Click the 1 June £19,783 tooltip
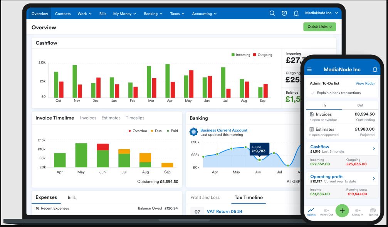This screenshot has width=388, height=227. pos(259,149)
